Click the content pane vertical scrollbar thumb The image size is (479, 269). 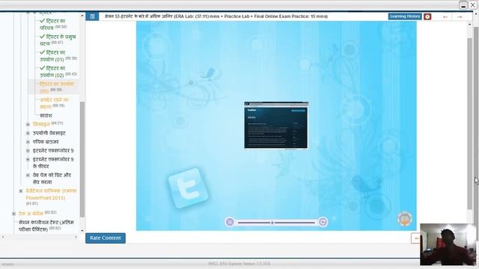point(470,124)
